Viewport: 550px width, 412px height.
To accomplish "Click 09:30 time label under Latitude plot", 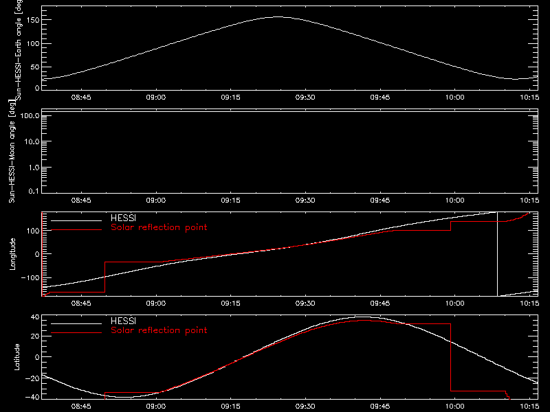I will pyautogui.click(x=305, y=407).
